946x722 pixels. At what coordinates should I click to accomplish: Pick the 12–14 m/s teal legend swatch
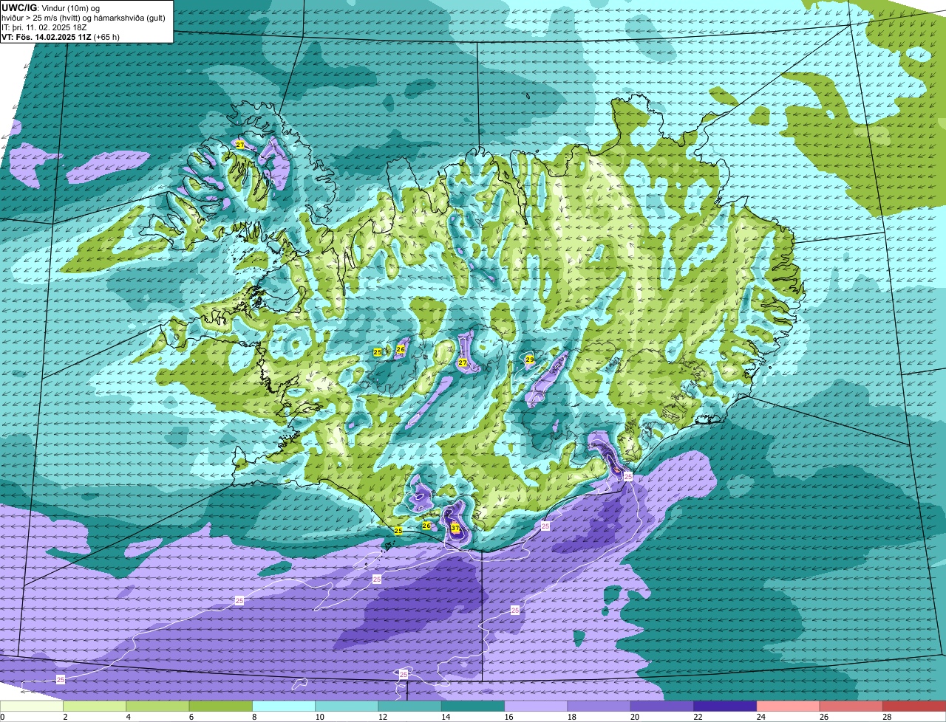pos(410,706)
